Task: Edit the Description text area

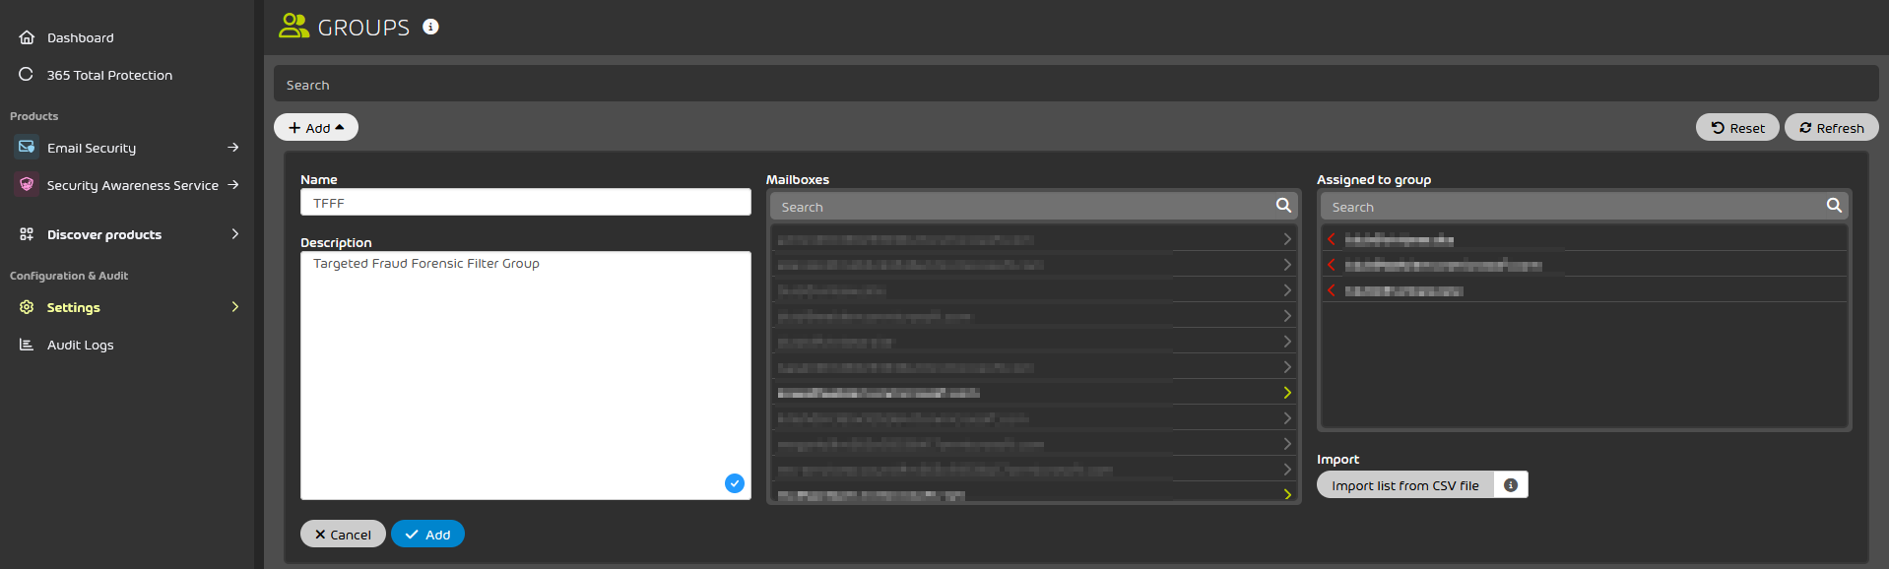Action: (526, 375)
